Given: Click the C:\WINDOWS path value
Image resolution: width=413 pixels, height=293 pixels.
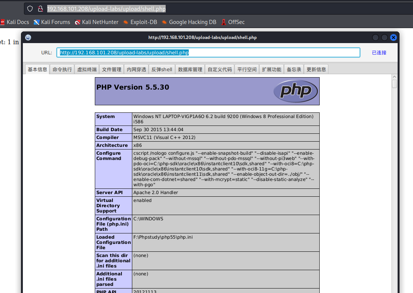Looking at the screenshot, I should point(148,219).
